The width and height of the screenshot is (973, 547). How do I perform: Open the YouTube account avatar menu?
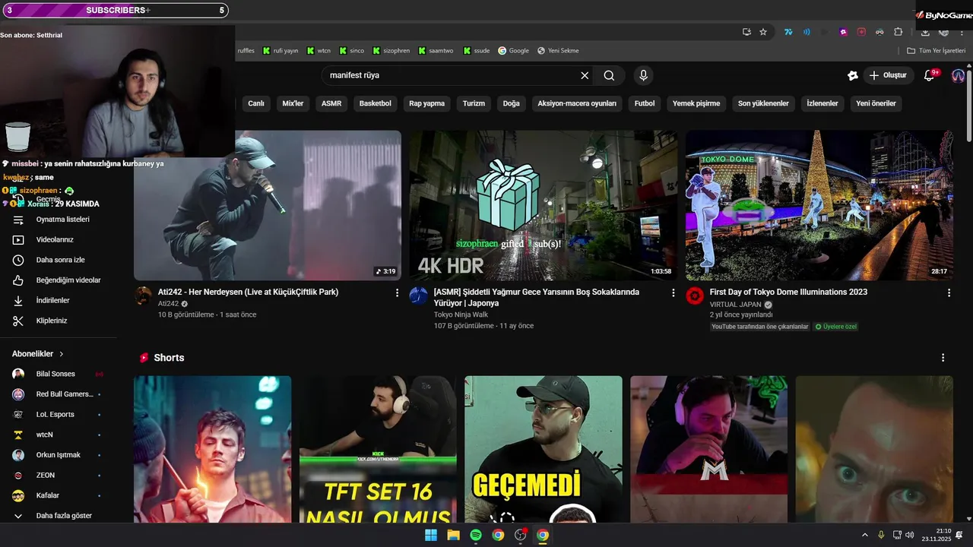958,75
